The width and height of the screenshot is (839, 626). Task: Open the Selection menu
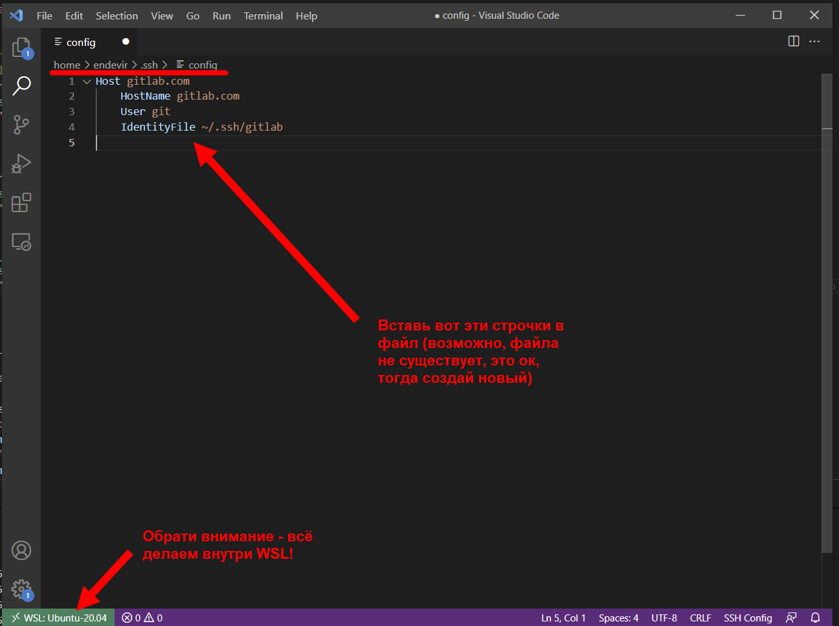117,16
